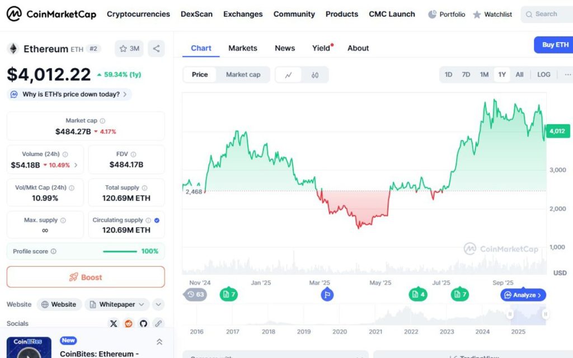The image size is (573, 358).
Task: Click the Boost button
Action: pyautogui.click(x=86, y=277)
